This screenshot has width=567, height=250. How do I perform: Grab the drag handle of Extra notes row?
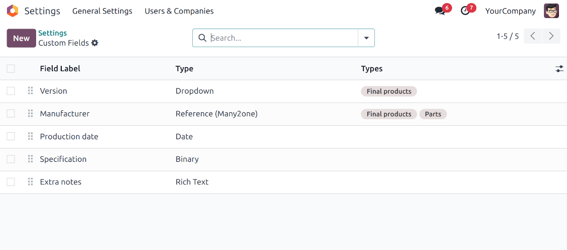pos(31,182)
